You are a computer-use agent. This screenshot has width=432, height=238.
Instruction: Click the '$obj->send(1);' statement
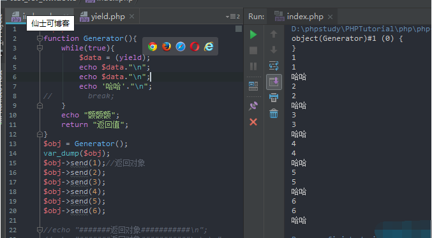coord(75,163)
